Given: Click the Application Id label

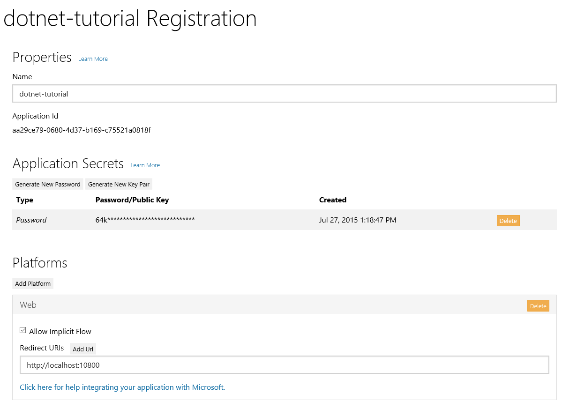Looking at the screenshot, I should [x=35, y=116].
